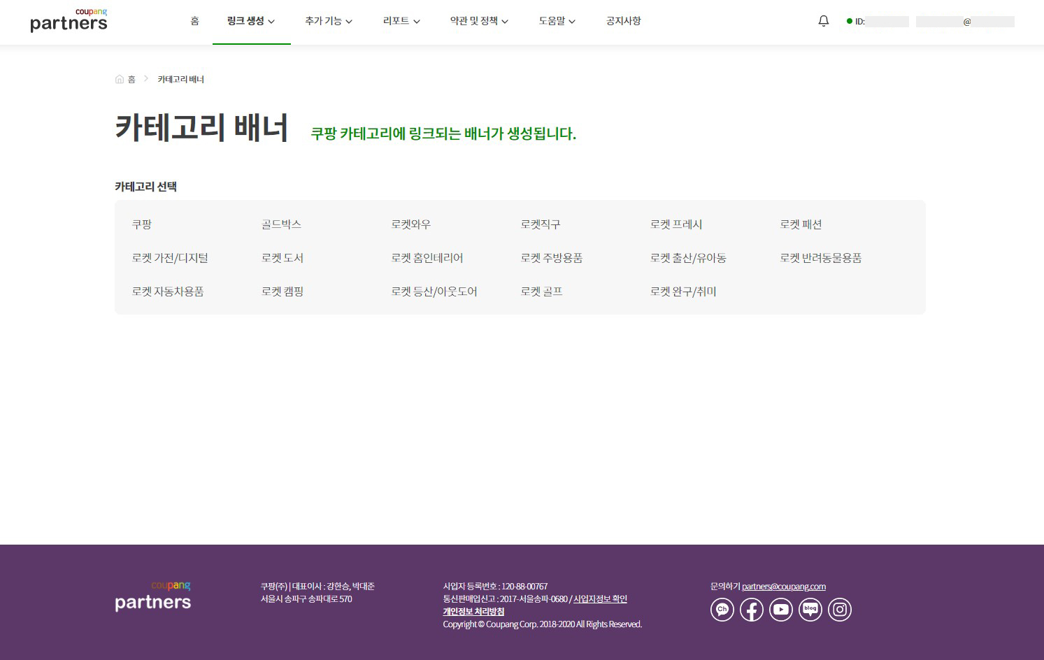Click the home icon in the breadcrumb

(120, 79)
